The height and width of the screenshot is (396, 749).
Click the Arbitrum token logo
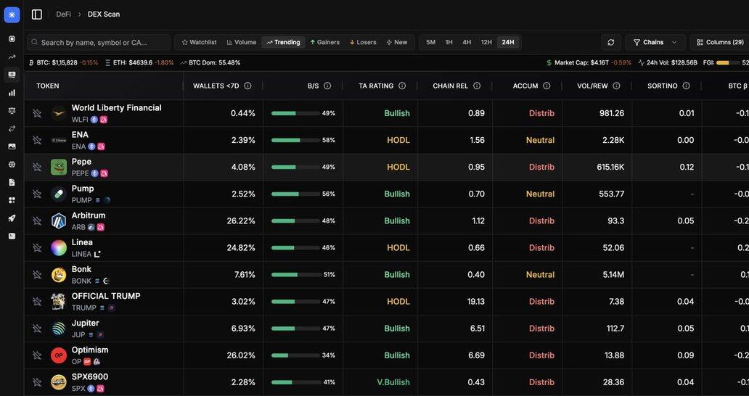click(59, 221)
